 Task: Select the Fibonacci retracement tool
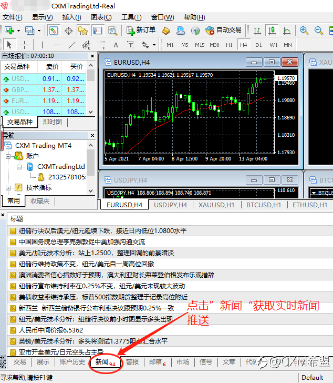[101, 45]
